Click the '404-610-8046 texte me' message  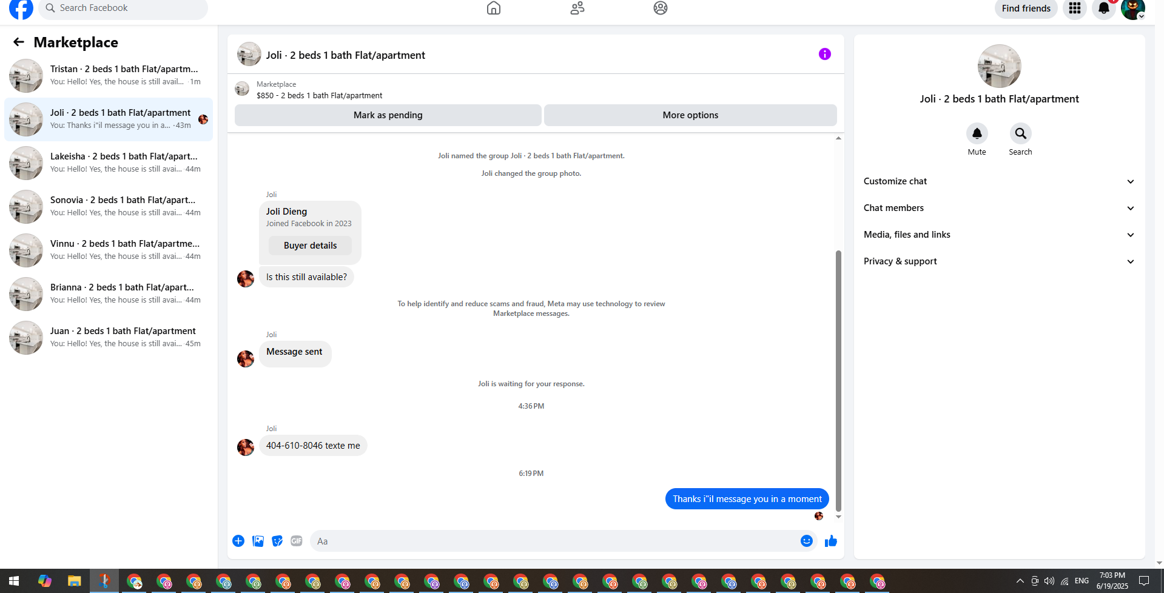(313, 446)
